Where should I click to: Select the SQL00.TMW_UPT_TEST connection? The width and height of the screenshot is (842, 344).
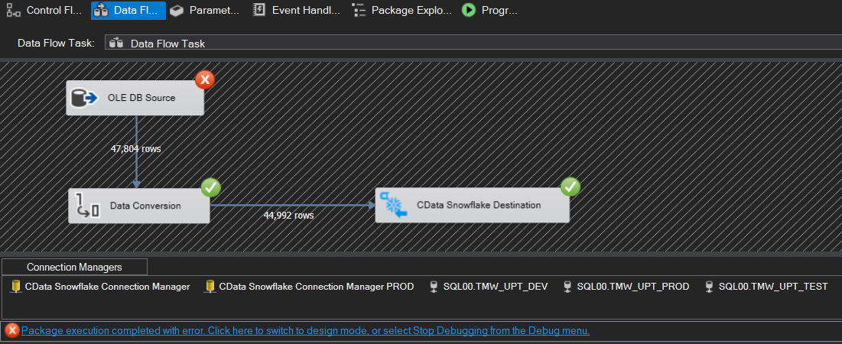point(766,287)
